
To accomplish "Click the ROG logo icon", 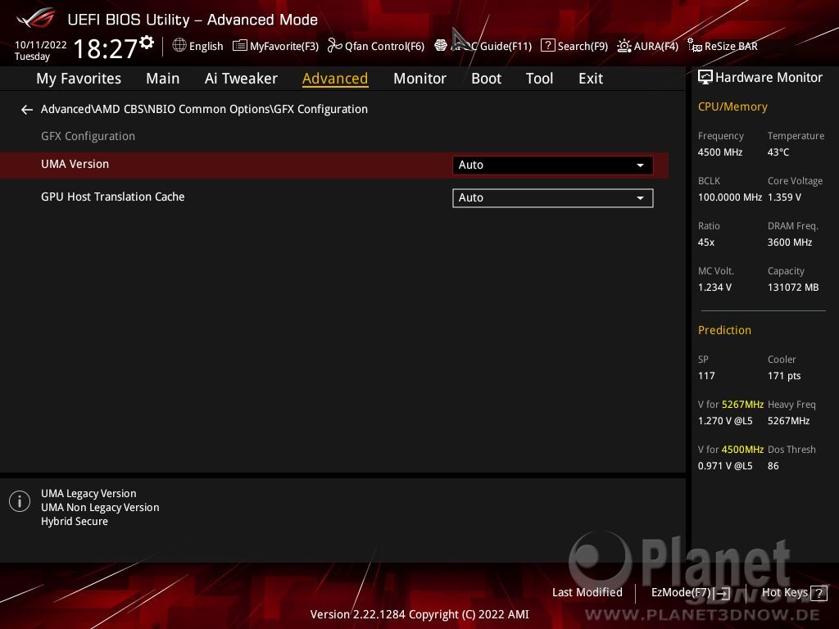I will pyautogui.click(x=36, y=18).
